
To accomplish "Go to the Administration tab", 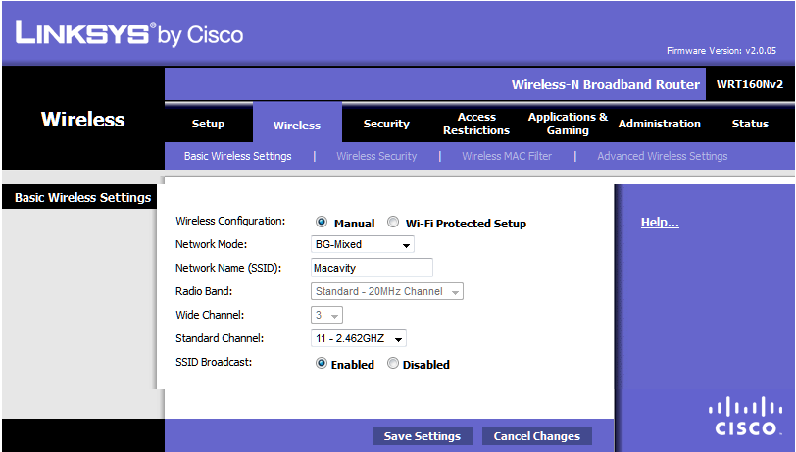I will pos(659,124).
